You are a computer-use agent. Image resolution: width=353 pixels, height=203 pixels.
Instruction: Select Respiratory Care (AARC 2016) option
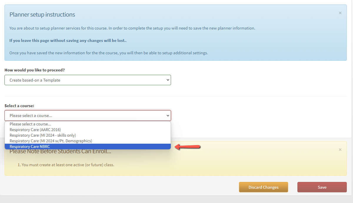point(35,130)
